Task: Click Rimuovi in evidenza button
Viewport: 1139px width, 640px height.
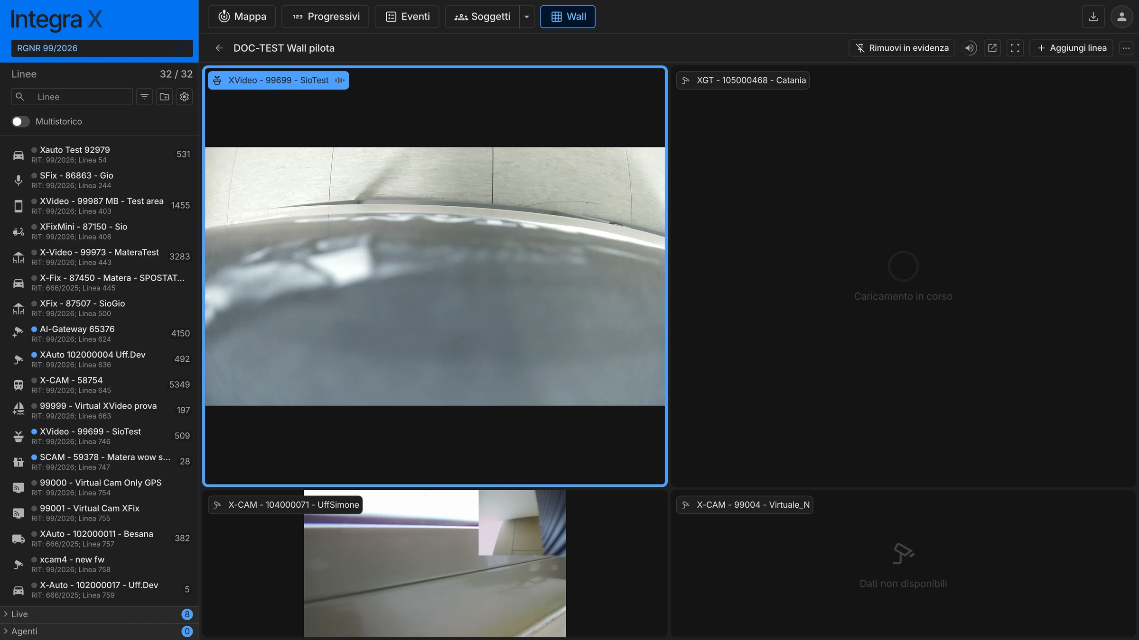Action: pyautogui.click(x=902, y=48)
